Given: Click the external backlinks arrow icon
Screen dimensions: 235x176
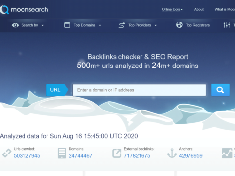Looking at the screenshot, I should pyautogui.click(x=117, y=153).
